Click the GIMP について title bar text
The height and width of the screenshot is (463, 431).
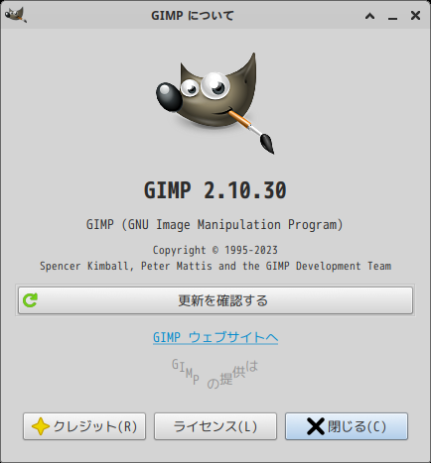(193, 16)
